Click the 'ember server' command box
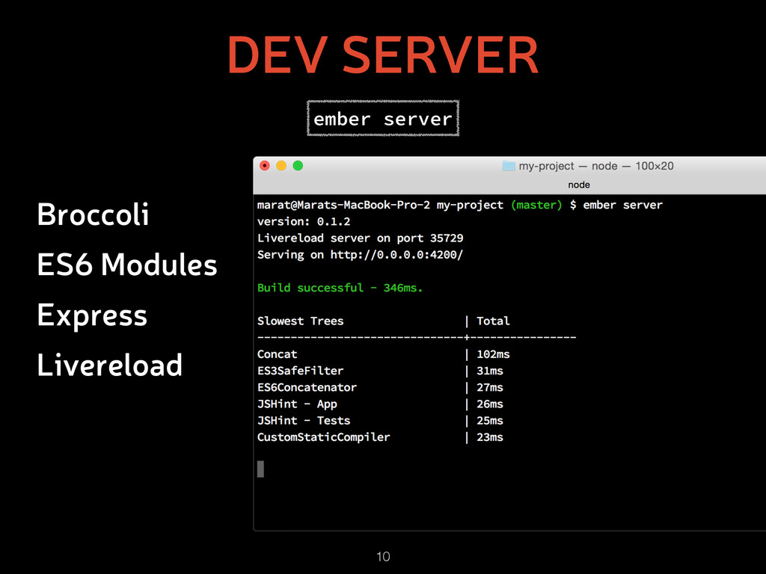The height and width of the screenshot is (574, 766). click(x=383, y=119)
